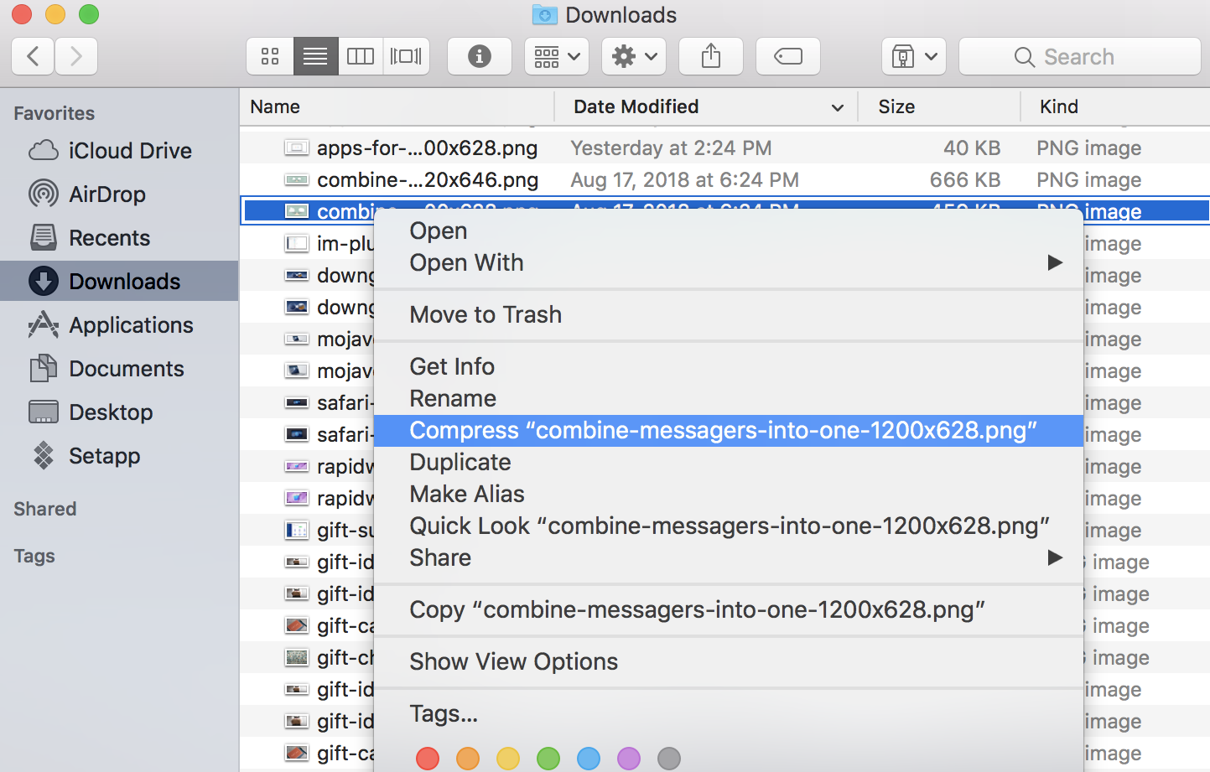Open AirDrop from the sidebar
The width and height of the screenshot is (1210, 772).
pyautogui.click(x=106, y=194)
